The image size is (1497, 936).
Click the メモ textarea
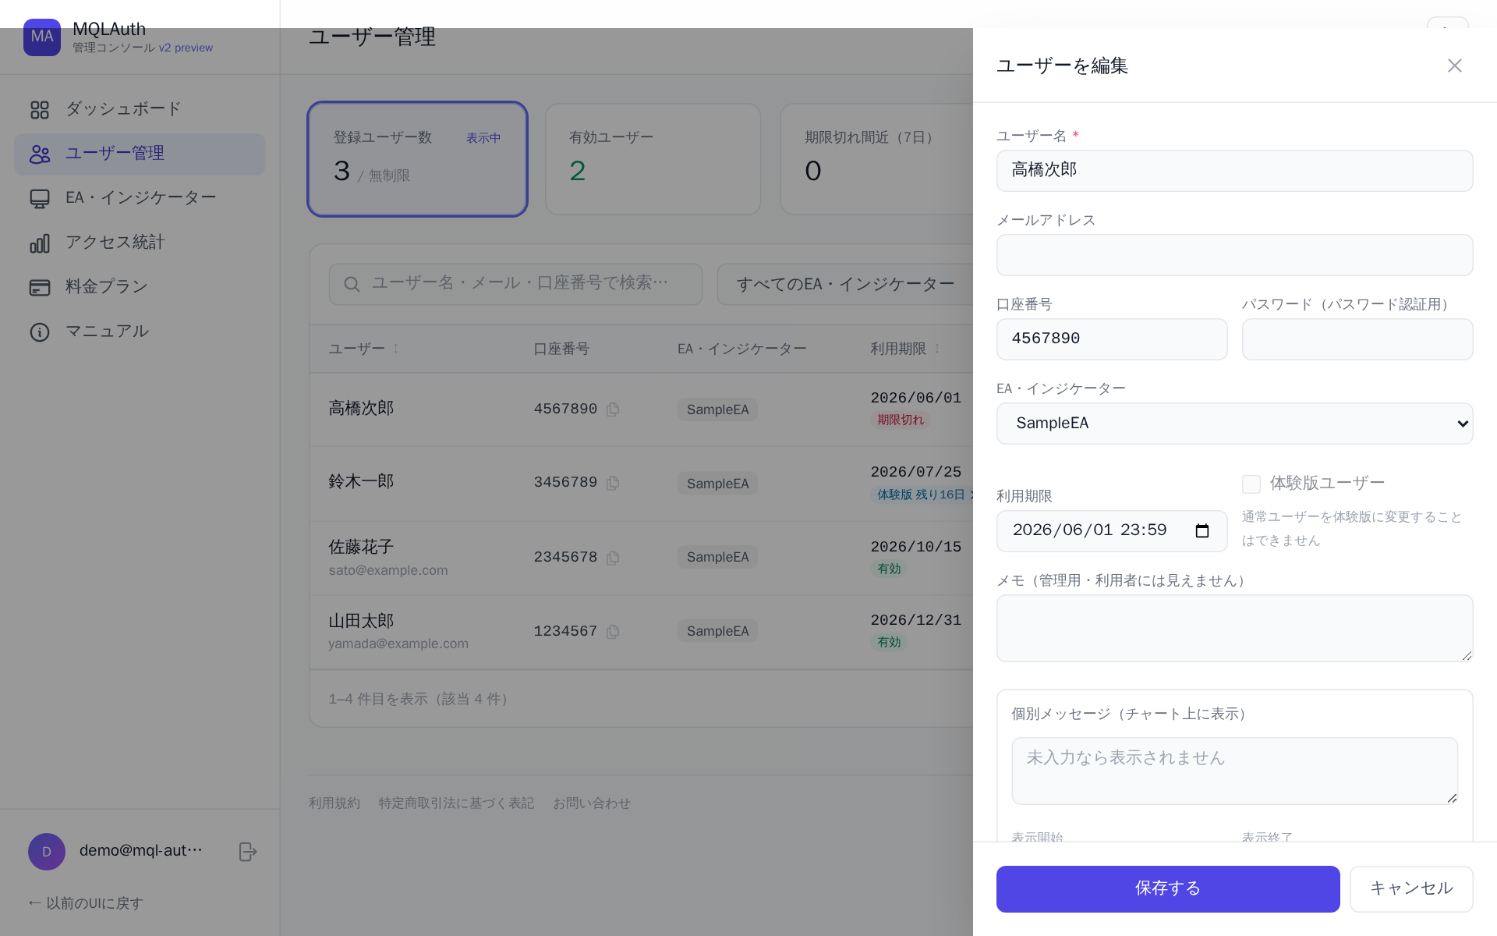pyautogui.click(x=1234, y=628)
